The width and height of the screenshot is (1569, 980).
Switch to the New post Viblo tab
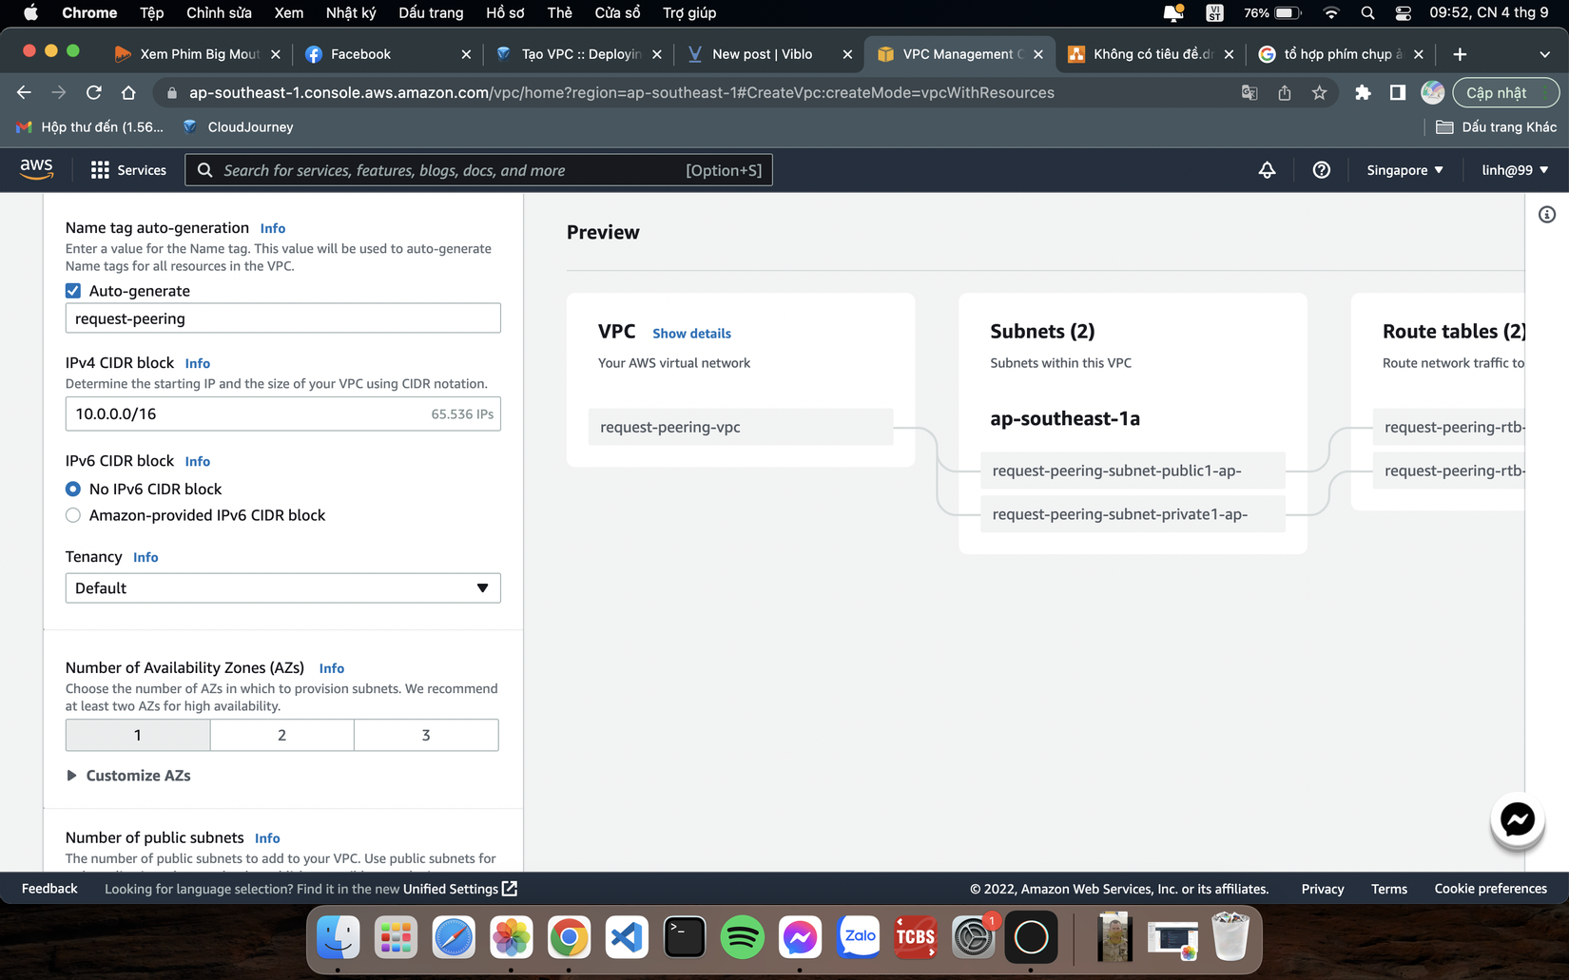coord(769,54)
